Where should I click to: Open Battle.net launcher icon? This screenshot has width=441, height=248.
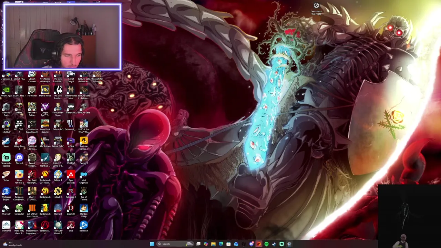(x=84, y=226)
